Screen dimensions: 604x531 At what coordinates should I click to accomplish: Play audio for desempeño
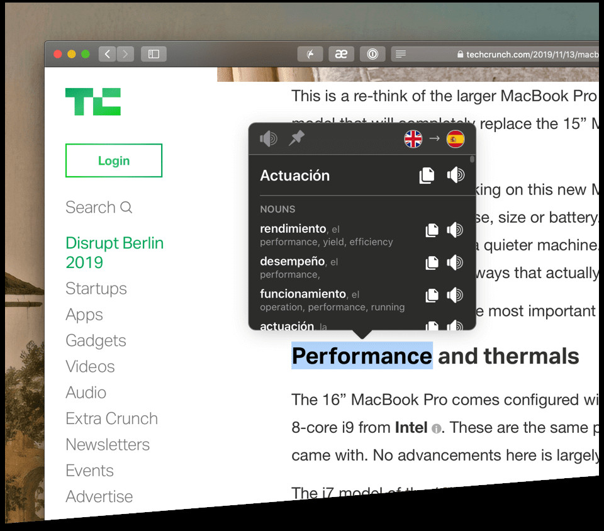click(x=455, y=262)
